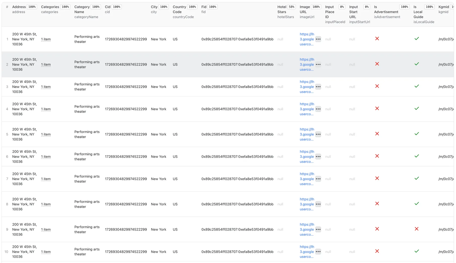Open the image URL link in row 7
The image size is (456, 263).
pyautogui.click(x=307, y=179)
